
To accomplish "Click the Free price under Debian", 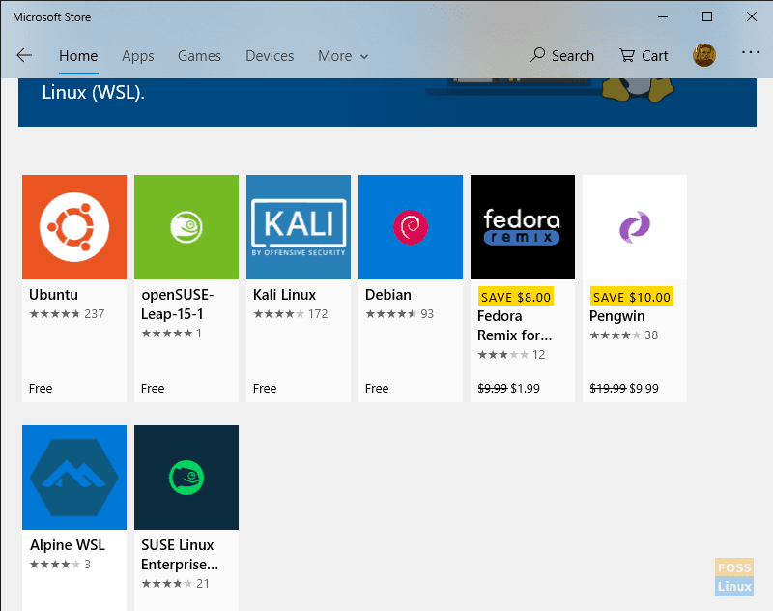I will click(x=377, y=388).
